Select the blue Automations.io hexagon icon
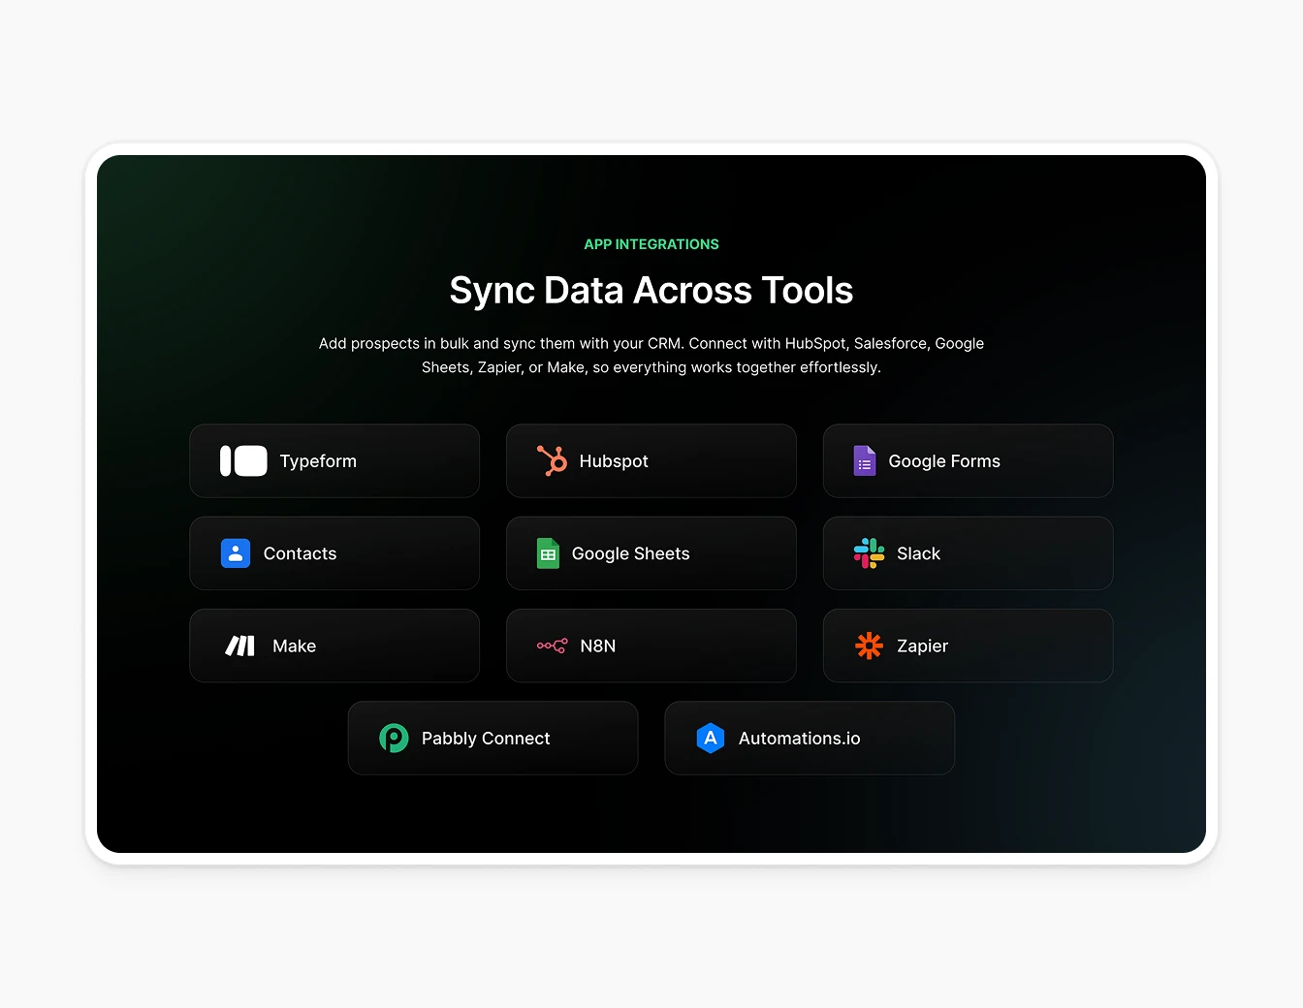The width and height of the screenshot is (1303, 1008). (711, 738)
